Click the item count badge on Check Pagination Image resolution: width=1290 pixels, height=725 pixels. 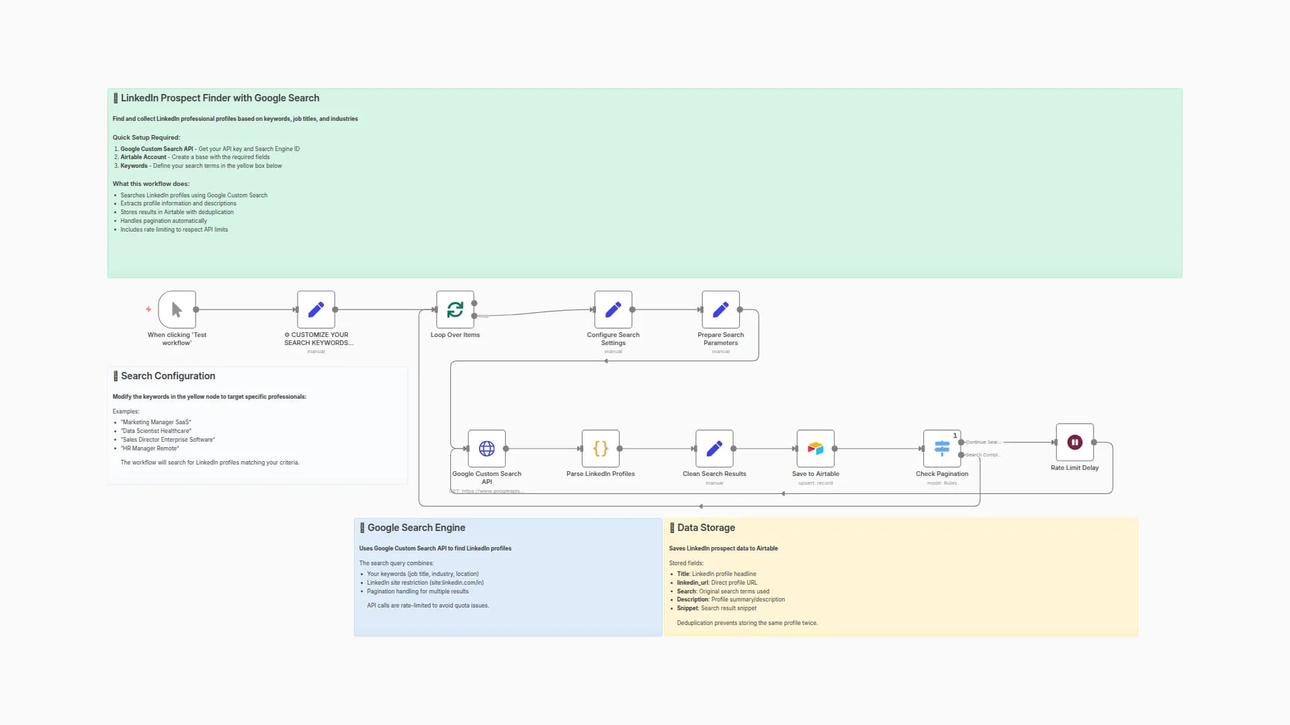955,435
